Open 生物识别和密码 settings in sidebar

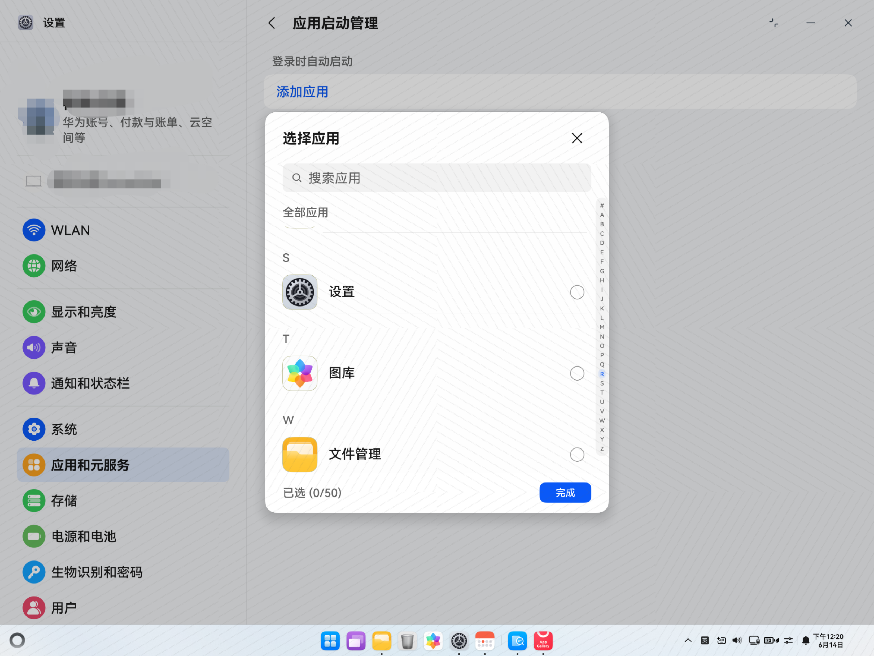tap(123, 572)
